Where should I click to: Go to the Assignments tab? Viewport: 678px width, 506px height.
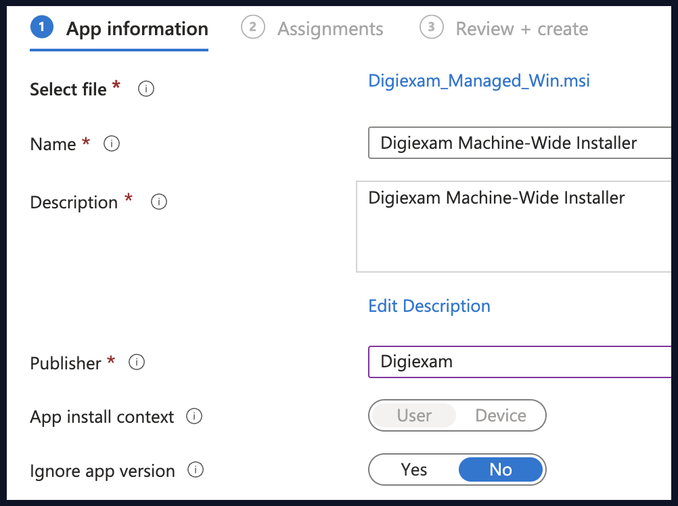[312, 29]
